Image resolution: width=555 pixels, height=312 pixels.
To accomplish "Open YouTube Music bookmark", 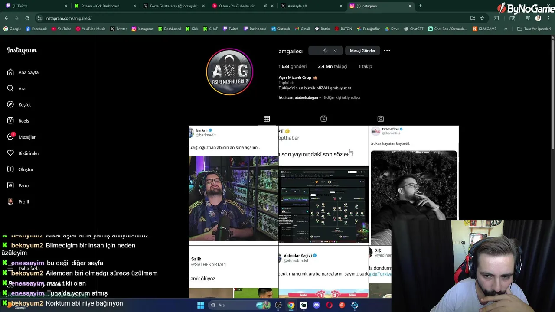I will (x=91, y=29).
